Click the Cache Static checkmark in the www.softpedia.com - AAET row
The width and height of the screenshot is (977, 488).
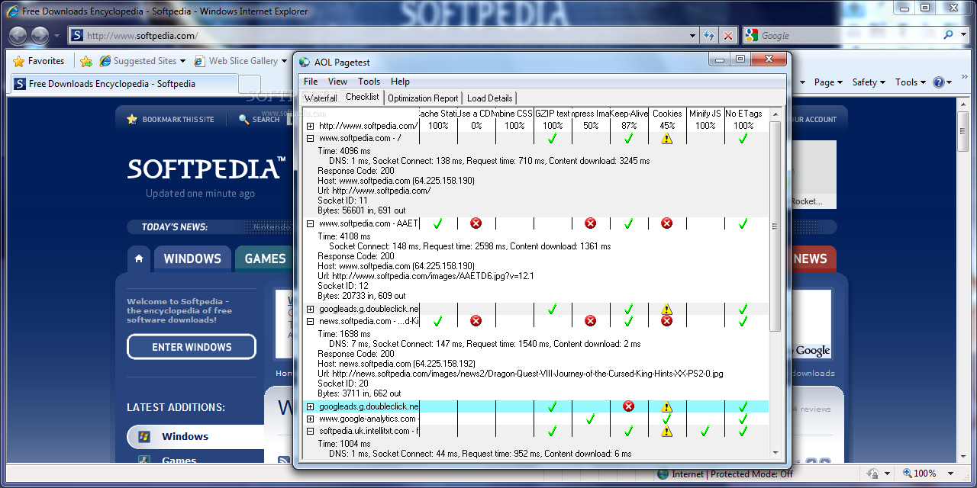(x=438, y=223)
